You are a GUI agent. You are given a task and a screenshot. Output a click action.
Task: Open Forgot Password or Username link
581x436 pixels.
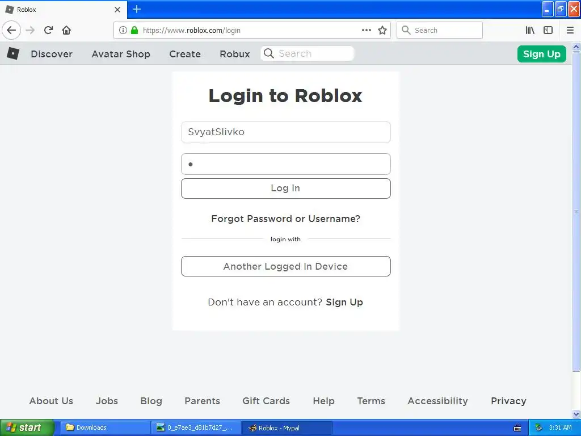point(286,219)
